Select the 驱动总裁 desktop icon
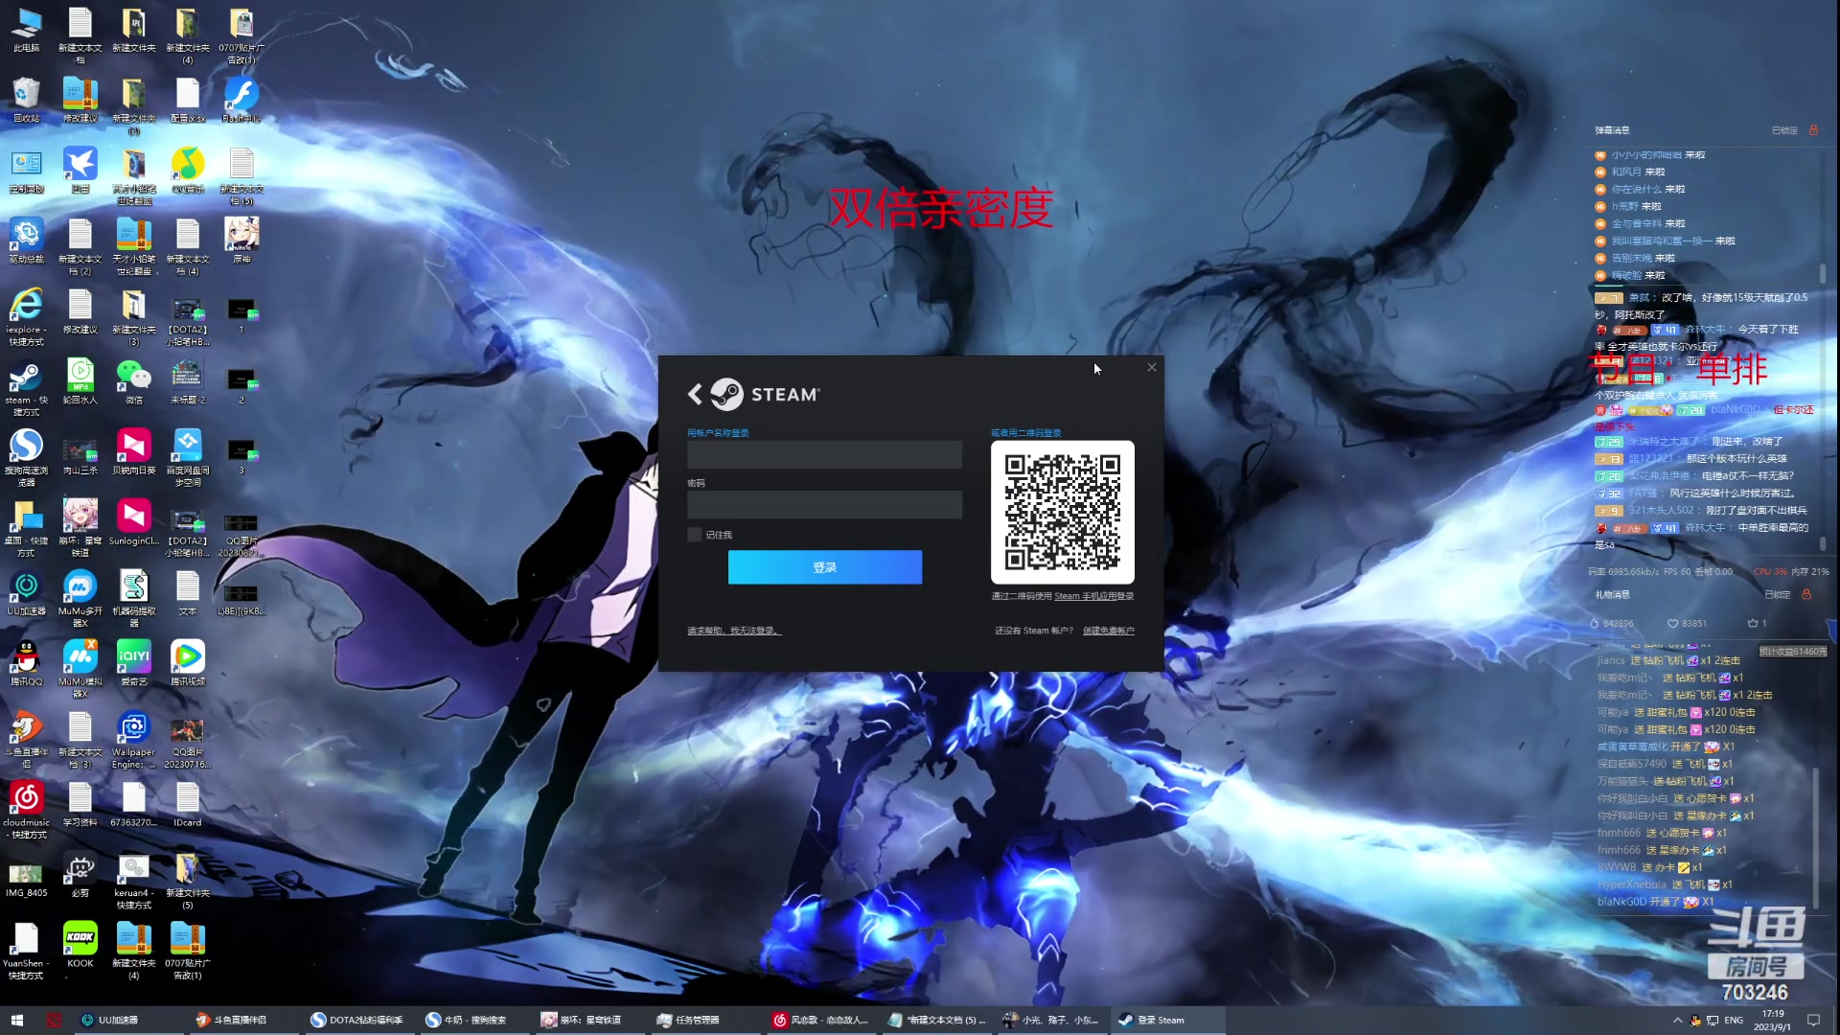Screen dimensions: 1840x1035 coord(27,241)
